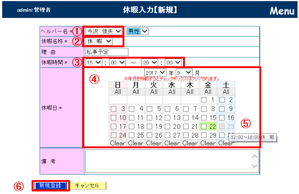Select All under the 日 Sunday column

coord(118,92)
